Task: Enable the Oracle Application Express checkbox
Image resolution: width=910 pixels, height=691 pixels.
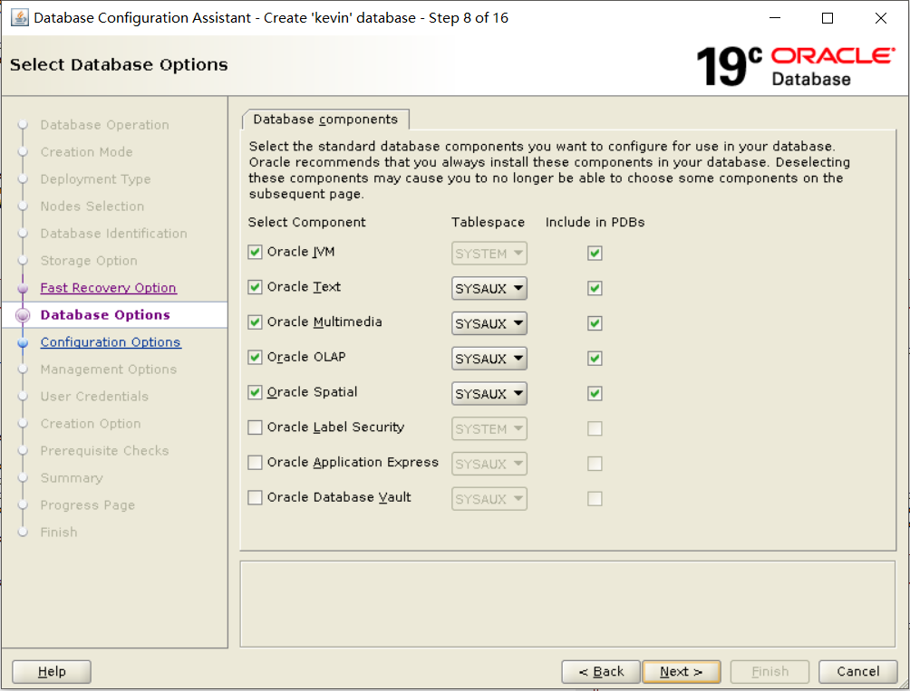Action: point(255,463)
